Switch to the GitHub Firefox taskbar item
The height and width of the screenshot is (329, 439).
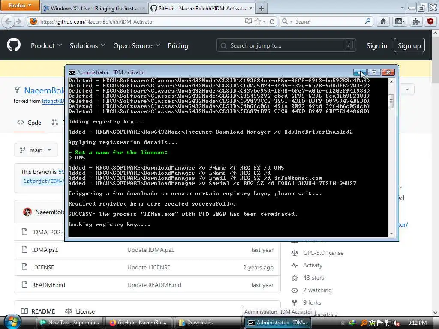pyautogui.click(x=139, y=323)
